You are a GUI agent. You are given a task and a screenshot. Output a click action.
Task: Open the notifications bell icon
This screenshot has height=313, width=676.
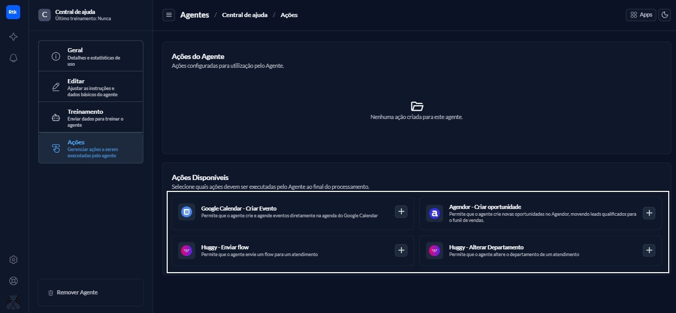[13, 58]
